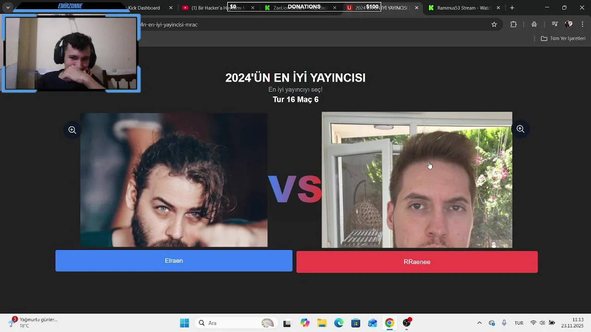Open the Chrome profile avatar
Screen dimensions: 591x332
point(569,24)
